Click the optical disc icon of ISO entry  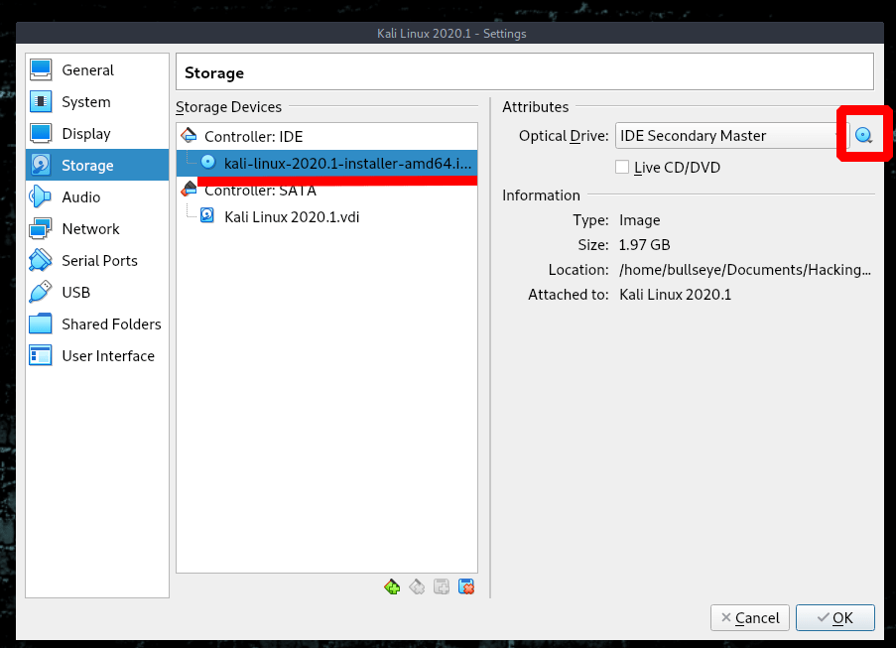click(x=208, y=163)
